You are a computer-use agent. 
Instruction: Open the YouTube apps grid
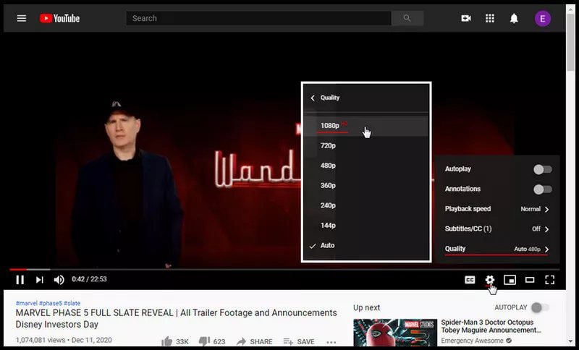490,19
